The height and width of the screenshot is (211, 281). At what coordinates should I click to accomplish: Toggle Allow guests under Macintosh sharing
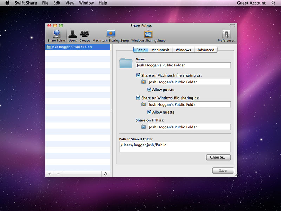tap(149, 89)
